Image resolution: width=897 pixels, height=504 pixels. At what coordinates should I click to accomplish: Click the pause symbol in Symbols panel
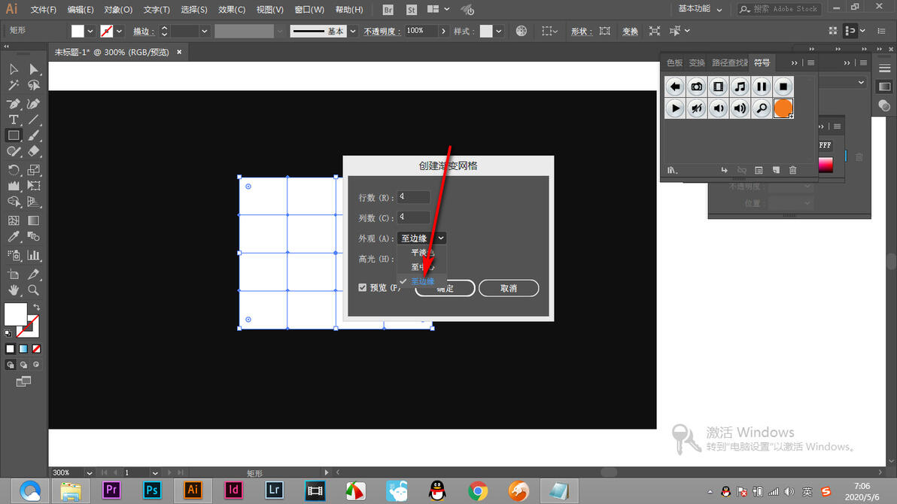pyautogui.click(x=762, y=87)
